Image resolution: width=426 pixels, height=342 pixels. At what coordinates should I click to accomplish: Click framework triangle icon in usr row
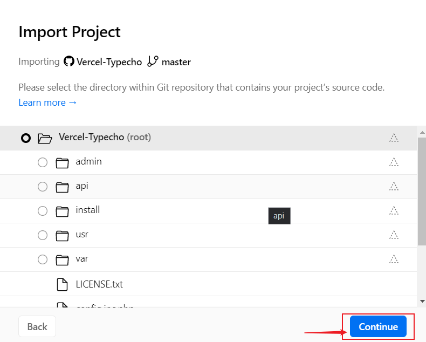point(394,235)
